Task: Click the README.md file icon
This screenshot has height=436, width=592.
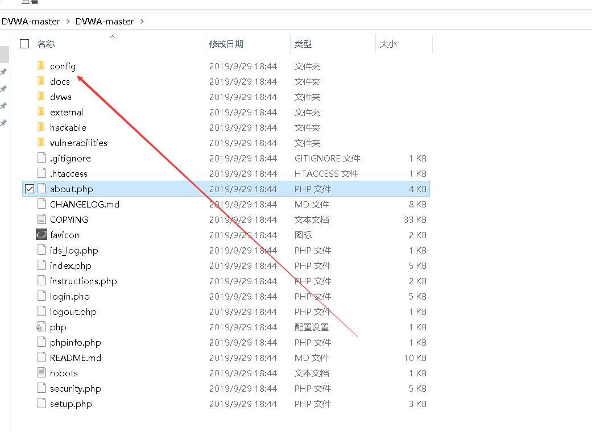Action: point(42,358)
